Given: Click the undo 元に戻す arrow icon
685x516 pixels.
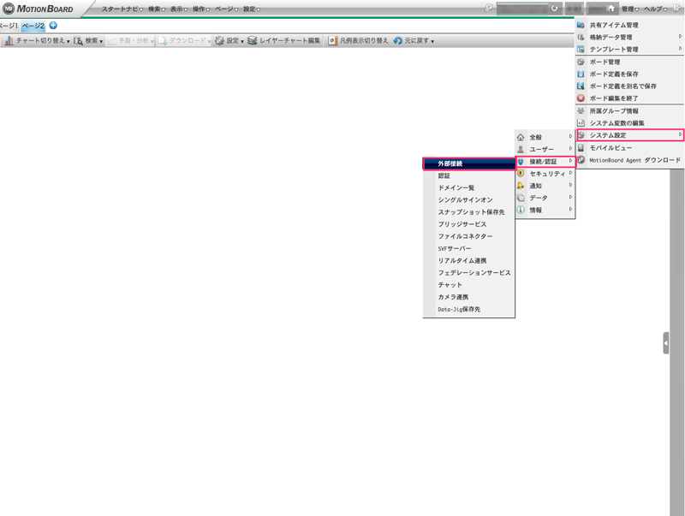Looking at the screenshot, I should click(397, 40).
